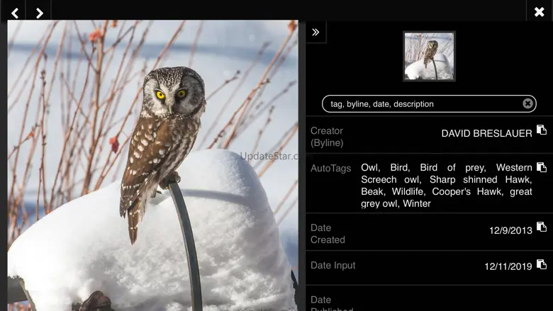Copy the Date Input value
Screen dimensions: 553x311
[542, 264]
